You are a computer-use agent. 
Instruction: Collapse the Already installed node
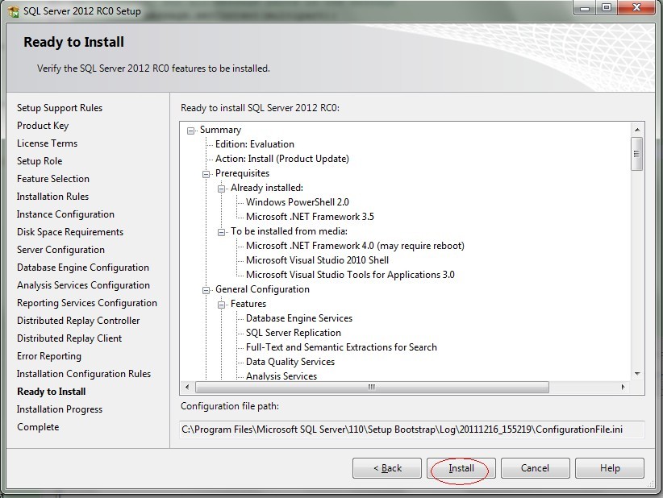click(x=222, y=189)
